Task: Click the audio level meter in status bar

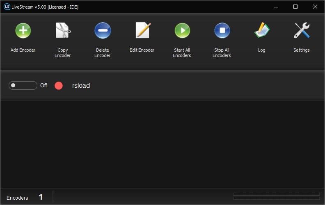Action: pos(276,196)
